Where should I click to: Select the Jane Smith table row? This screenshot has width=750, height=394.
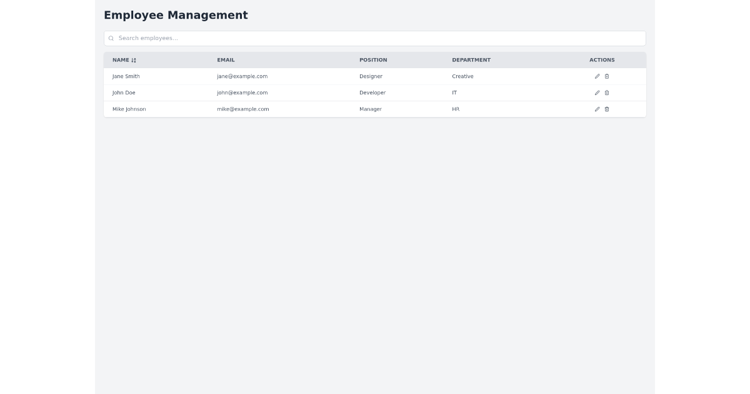(312, 76)
